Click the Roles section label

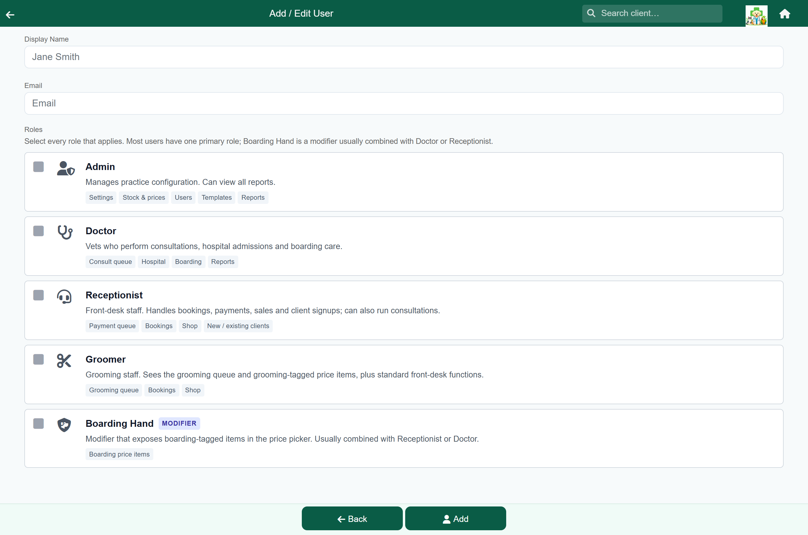[33, 130]
